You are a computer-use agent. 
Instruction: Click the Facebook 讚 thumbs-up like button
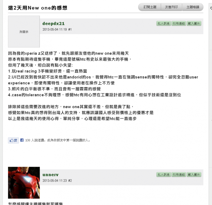[x=13, y=140]
